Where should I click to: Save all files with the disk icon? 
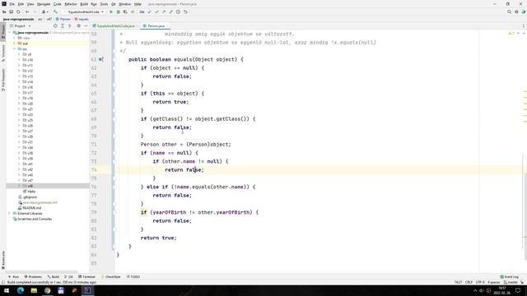pos(11,12)
